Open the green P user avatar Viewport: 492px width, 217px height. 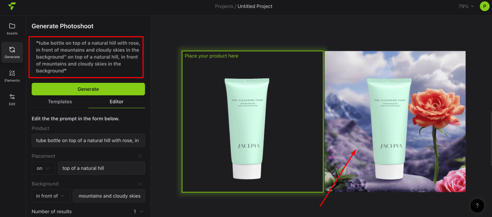tap(484, 6)
